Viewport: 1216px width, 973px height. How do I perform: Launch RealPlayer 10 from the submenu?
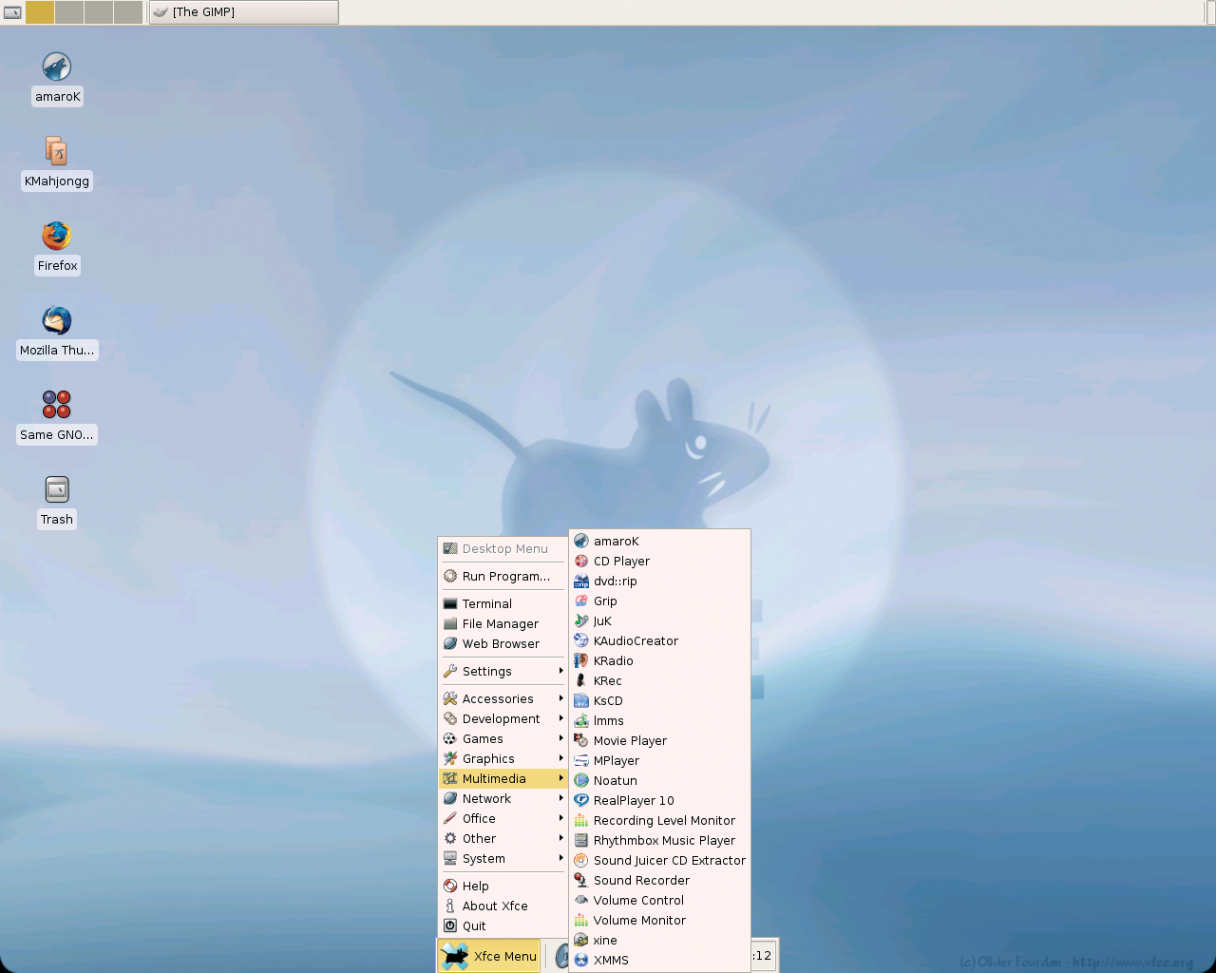(x=659, y=800)
